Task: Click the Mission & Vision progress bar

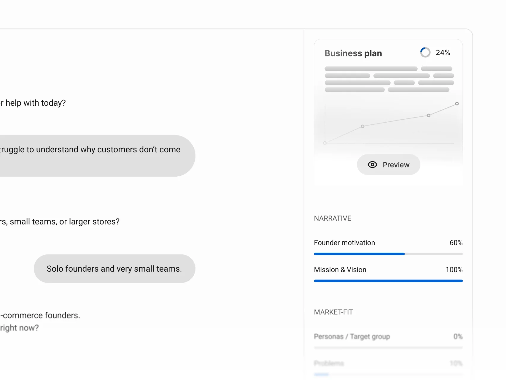Action: (388, 281)
